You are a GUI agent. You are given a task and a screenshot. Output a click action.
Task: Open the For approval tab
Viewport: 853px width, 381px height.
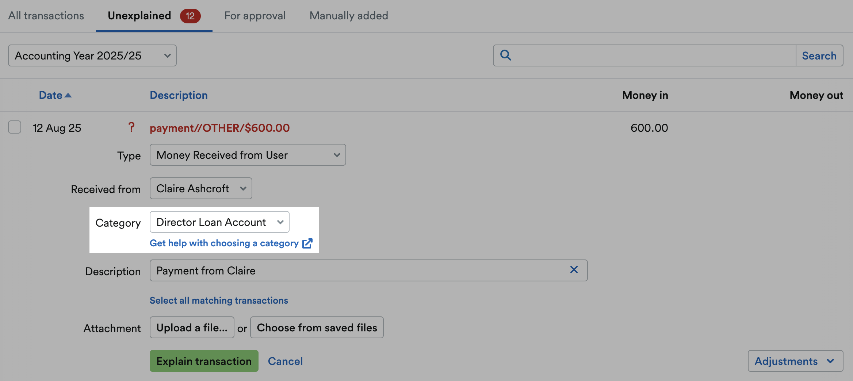tap(255, 16)
